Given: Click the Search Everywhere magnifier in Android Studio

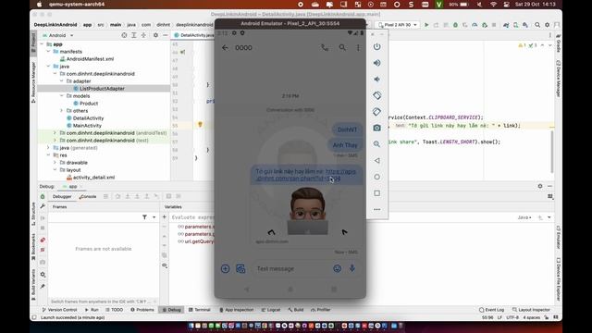Looking at the screenshot, I should [x=537, y=25].
